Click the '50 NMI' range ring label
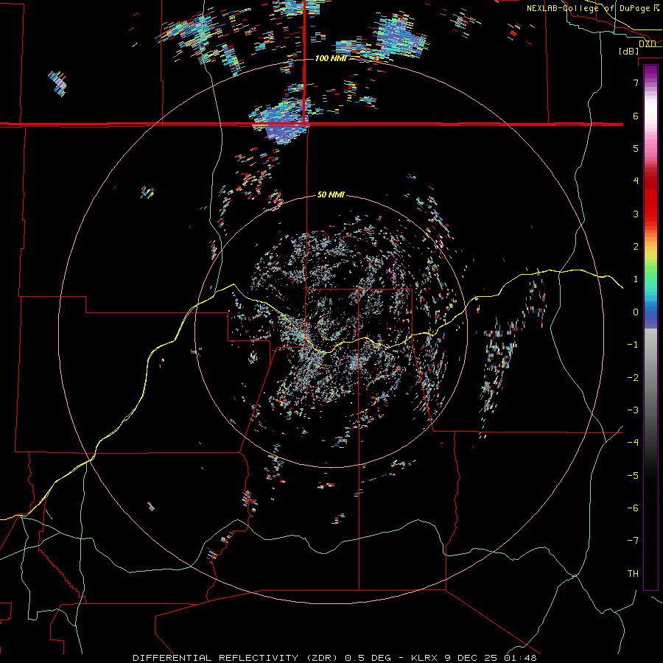663x663 pixels. [331, 194]
